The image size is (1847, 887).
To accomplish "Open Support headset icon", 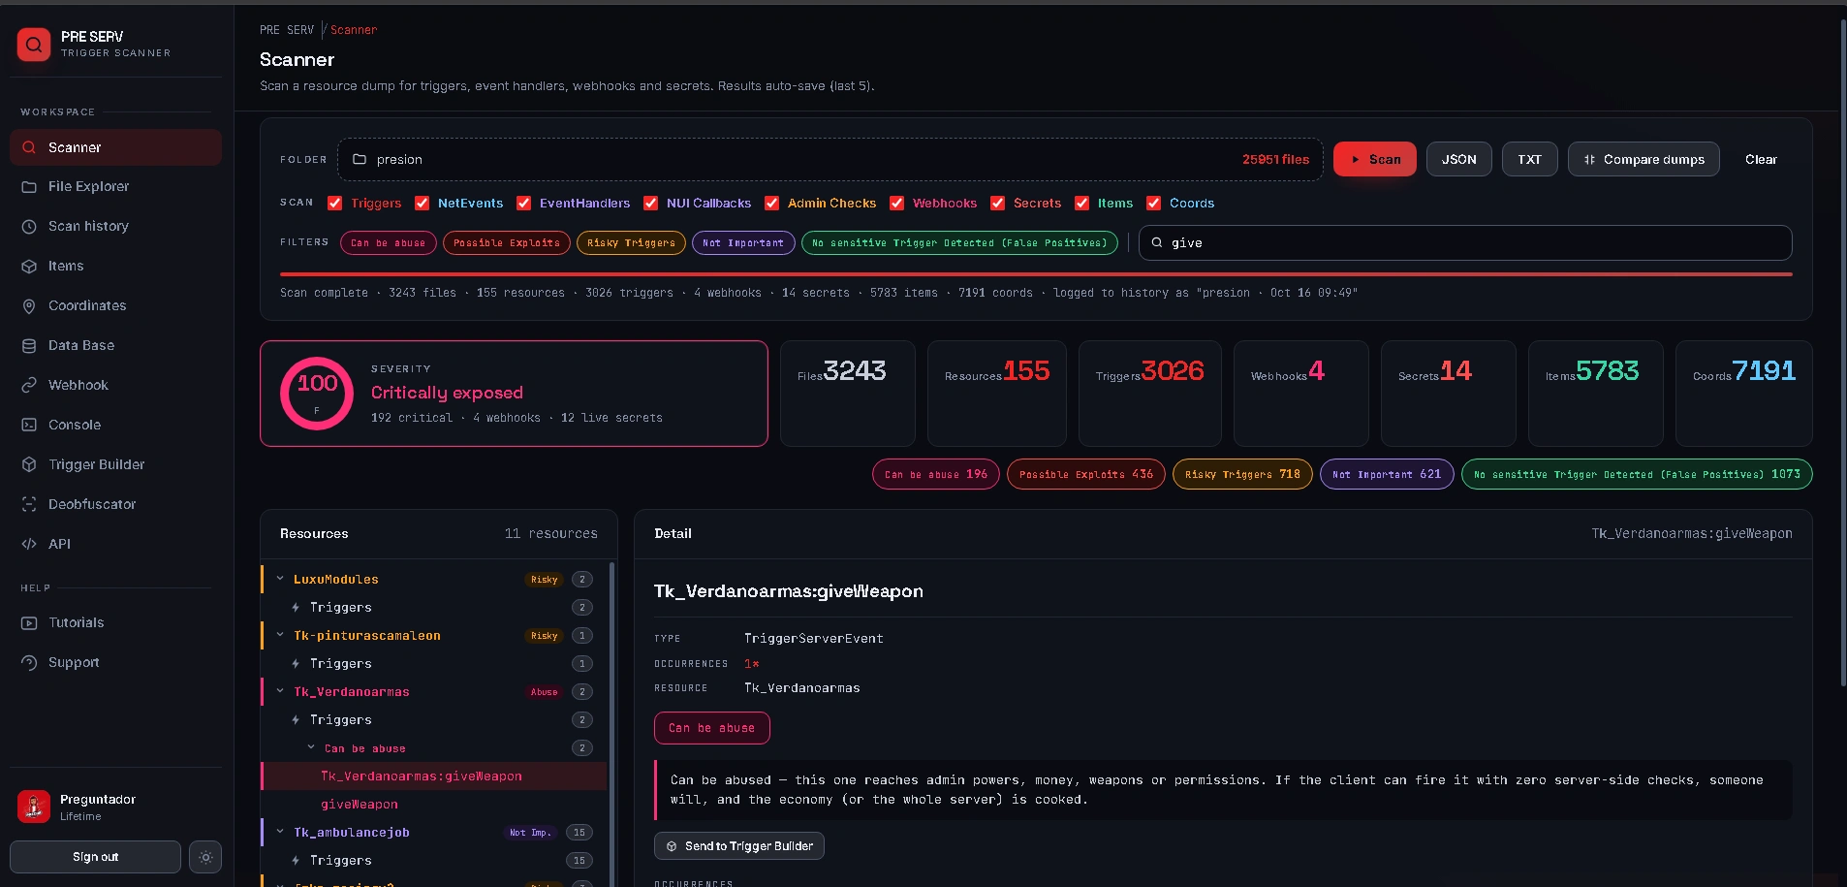I will coord(29,662).
